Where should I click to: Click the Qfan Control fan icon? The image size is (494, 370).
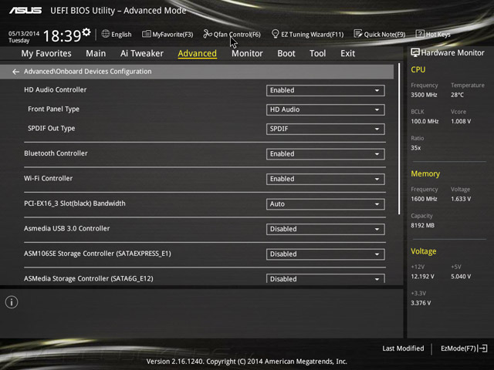pyautogui.click(x=208, y=34)
